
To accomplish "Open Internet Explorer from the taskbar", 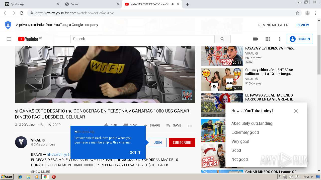I will click(x=20, y=177).
